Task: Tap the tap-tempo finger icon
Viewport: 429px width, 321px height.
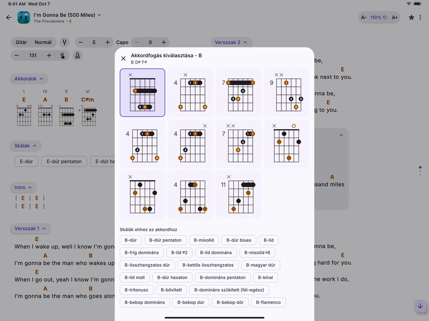Action: pos(63,56)
